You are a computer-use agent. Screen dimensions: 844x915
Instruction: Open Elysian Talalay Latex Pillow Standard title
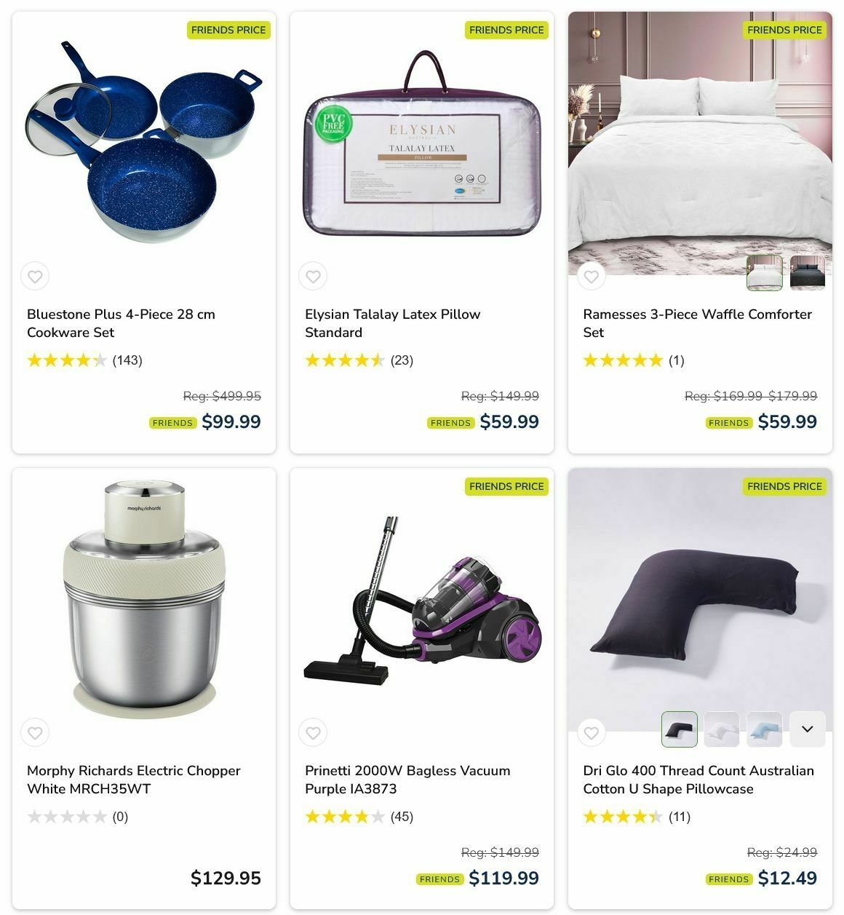tap(392, 323)
